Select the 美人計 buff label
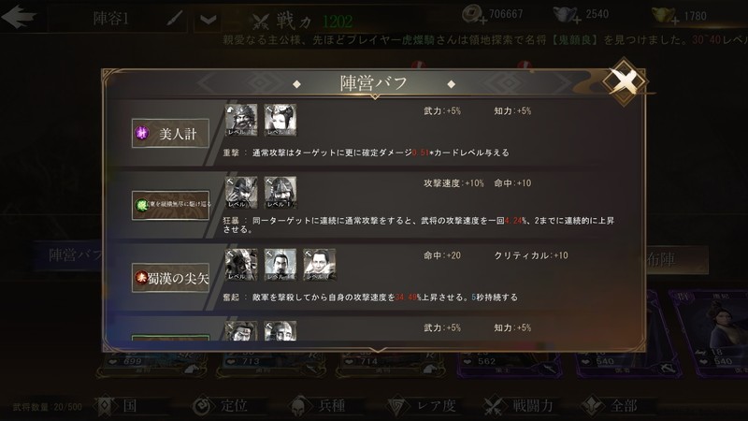Image resolution: width=748 pixels, height=421 pixels. (170, 133)
